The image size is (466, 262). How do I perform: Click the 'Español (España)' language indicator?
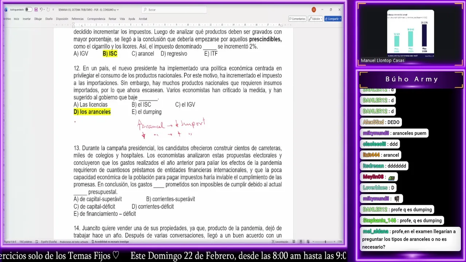click(49, 242)
